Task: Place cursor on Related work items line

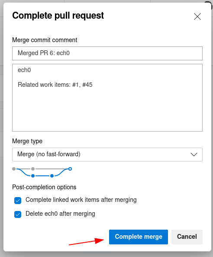Action: pos(55,85)
